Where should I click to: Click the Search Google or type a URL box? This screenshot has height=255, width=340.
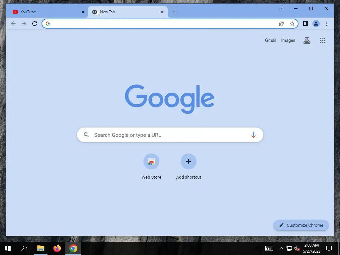click(170, 135)
